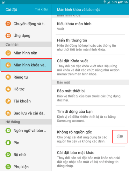Open Tìm di động của bạn

point(90,116)
